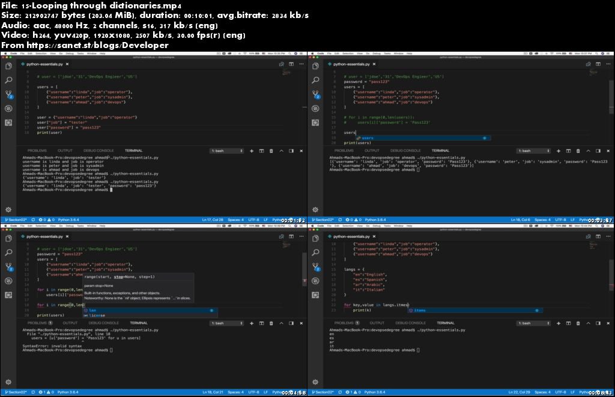Viewport: 615px width, 397px height.
Task: Move panel right in the 03:27 frame
Action: [x=598, y=151]
